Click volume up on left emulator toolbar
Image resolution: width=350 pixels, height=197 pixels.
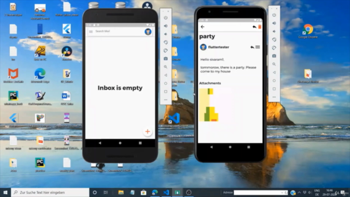166,26
